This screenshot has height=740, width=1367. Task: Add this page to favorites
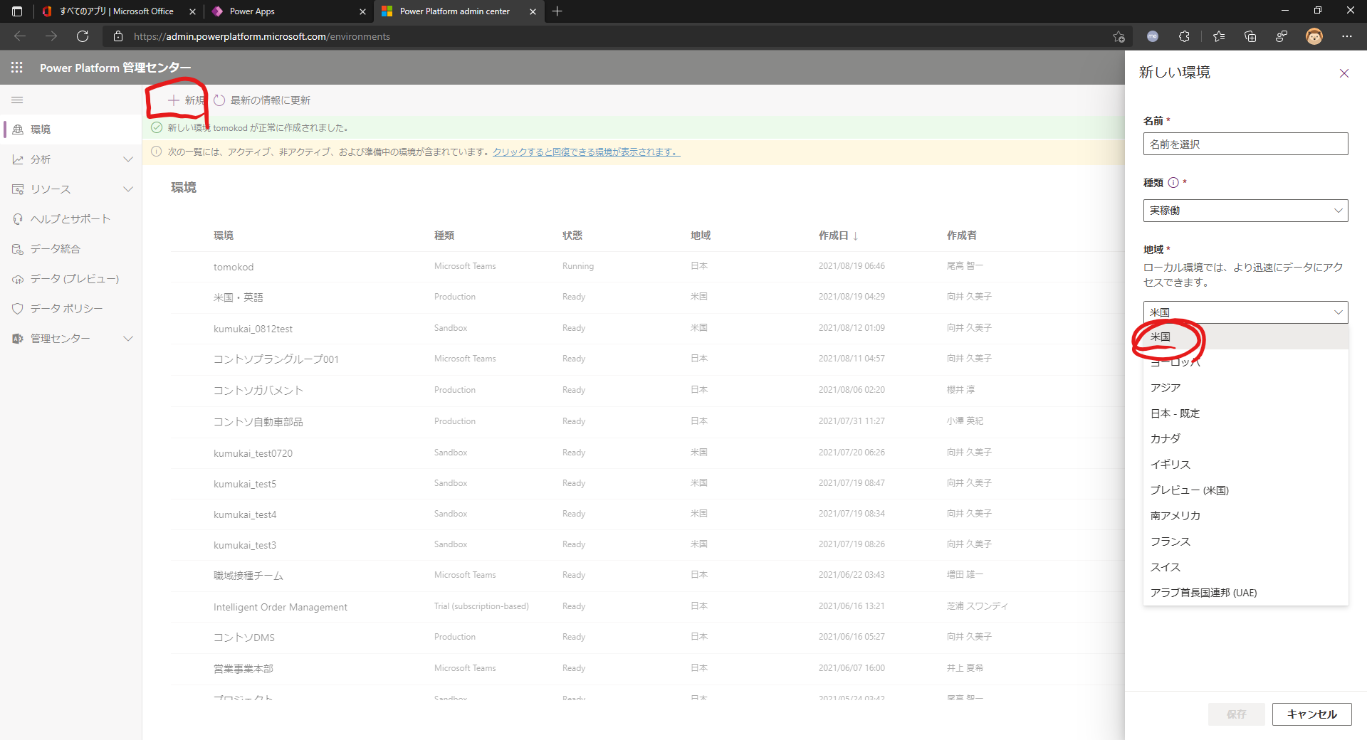click(x=1119, y=36)
